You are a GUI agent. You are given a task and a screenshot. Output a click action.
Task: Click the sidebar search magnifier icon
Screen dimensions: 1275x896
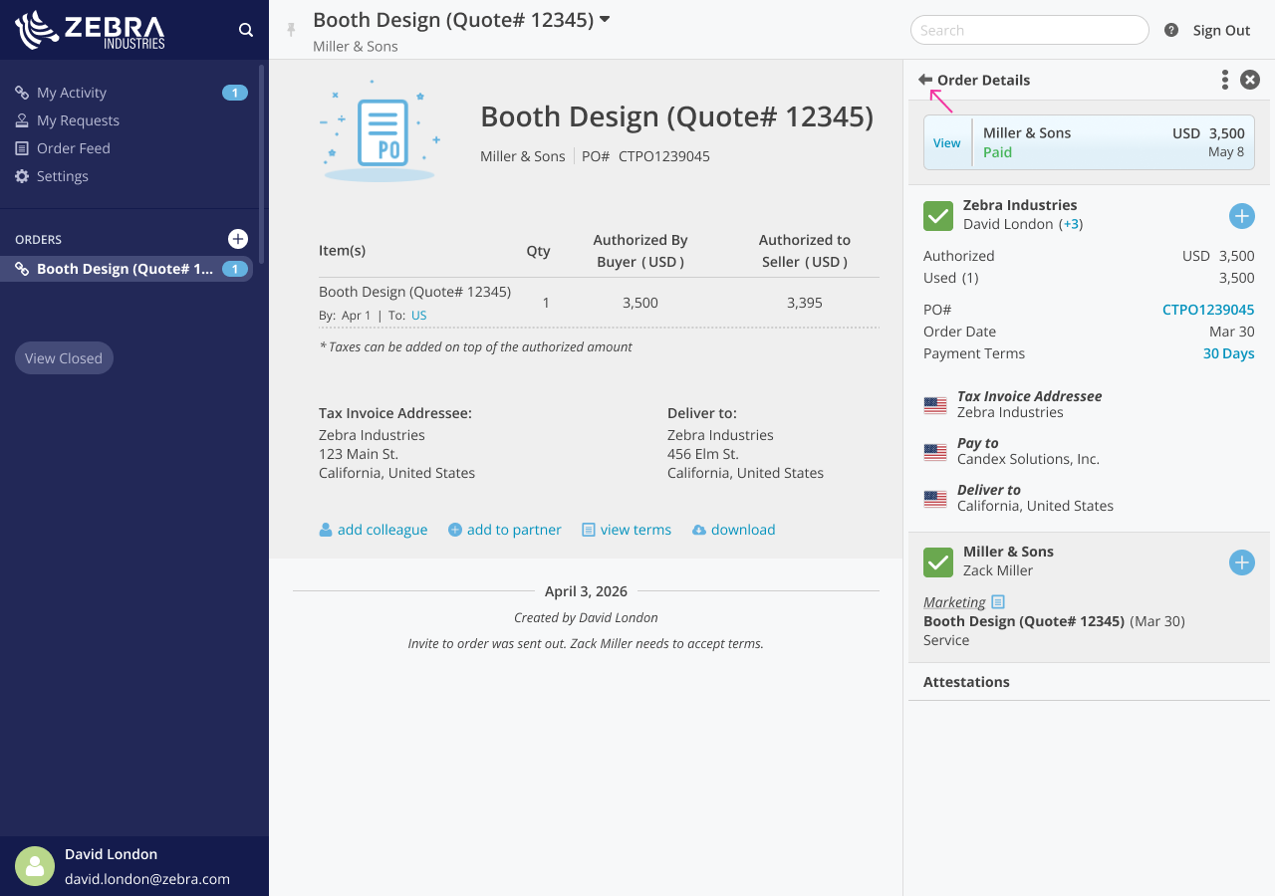(x=246, y=30)
